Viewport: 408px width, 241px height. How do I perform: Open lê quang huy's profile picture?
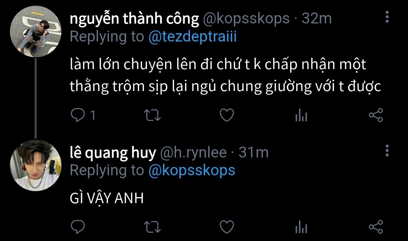(36, 165)
